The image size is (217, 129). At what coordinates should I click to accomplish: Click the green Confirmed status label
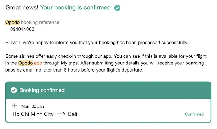tap(194, 114)
